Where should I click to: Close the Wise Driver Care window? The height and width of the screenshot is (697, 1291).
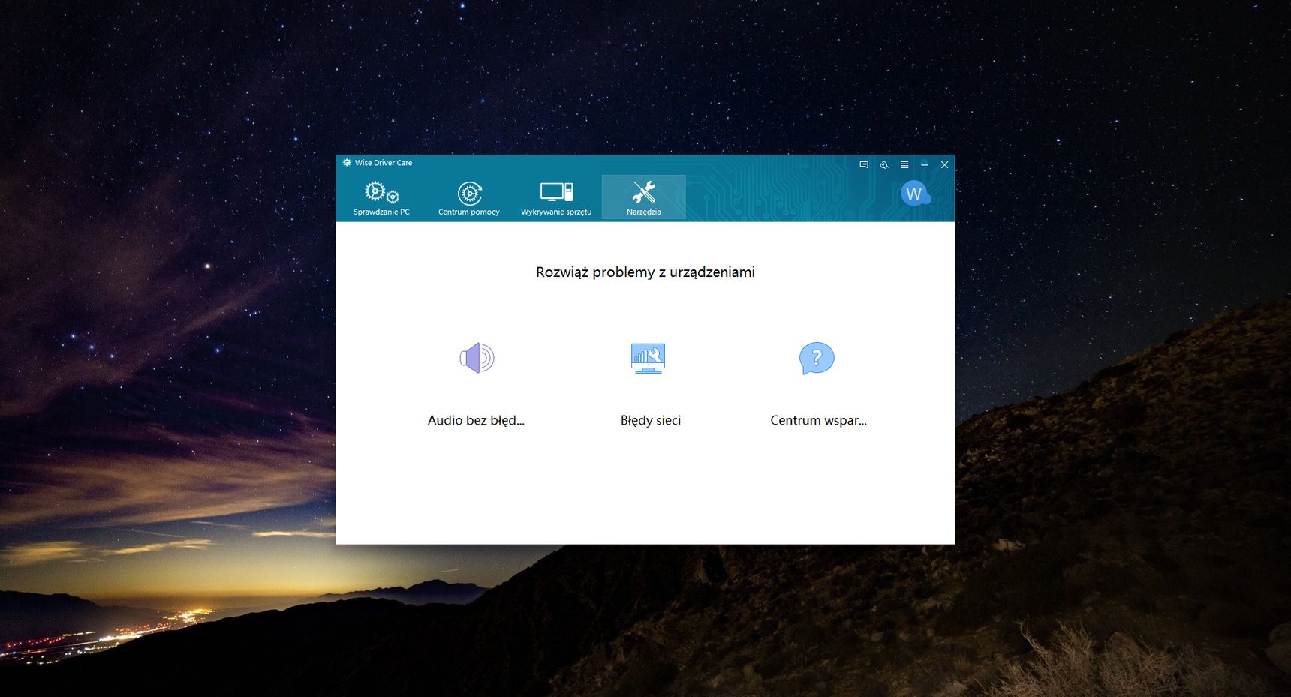pyautogui.click(x=945, y=164)
